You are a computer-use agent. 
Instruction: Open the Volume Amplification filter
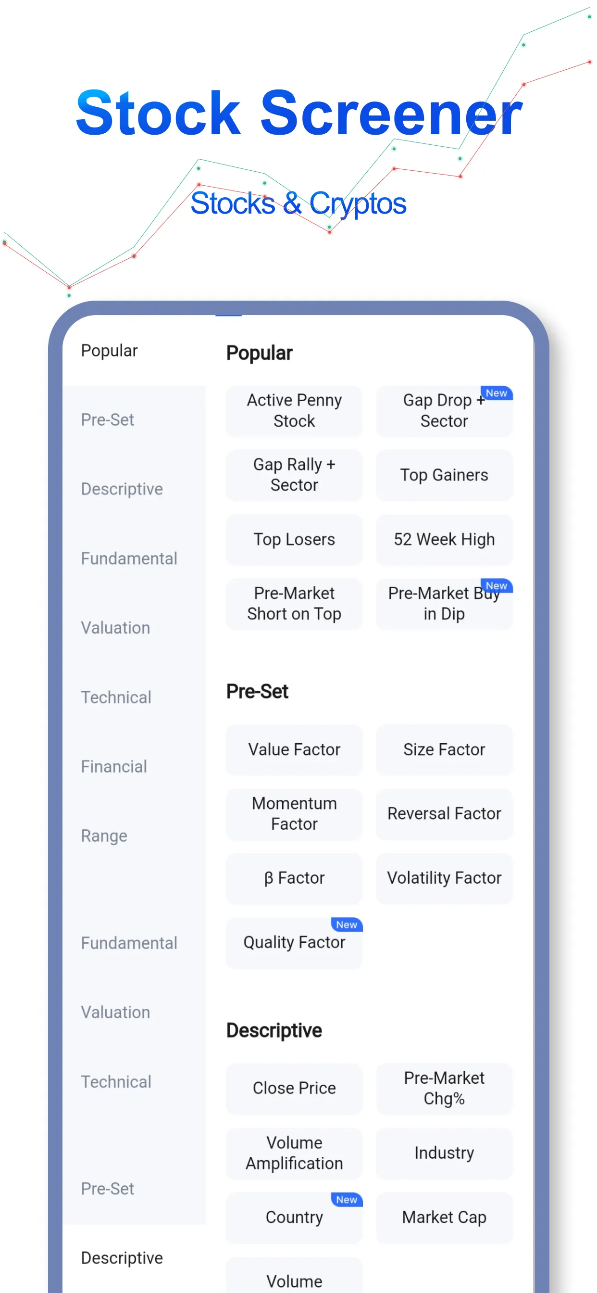[x=294, y=1154]
